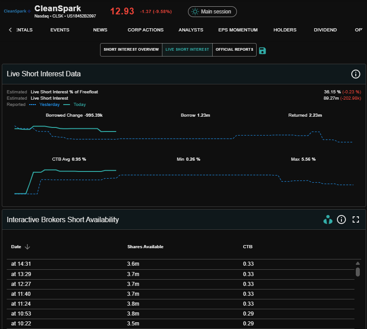Click the 'Min 0.26 %' label
The height and width of the screenshot is (329, 367).
tap(188, 159)
